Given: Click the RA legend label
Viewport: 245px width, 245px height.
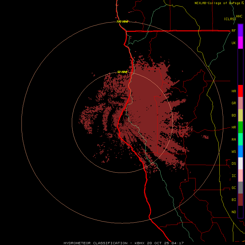Looking at the screenshot, I should click(234, 140).
